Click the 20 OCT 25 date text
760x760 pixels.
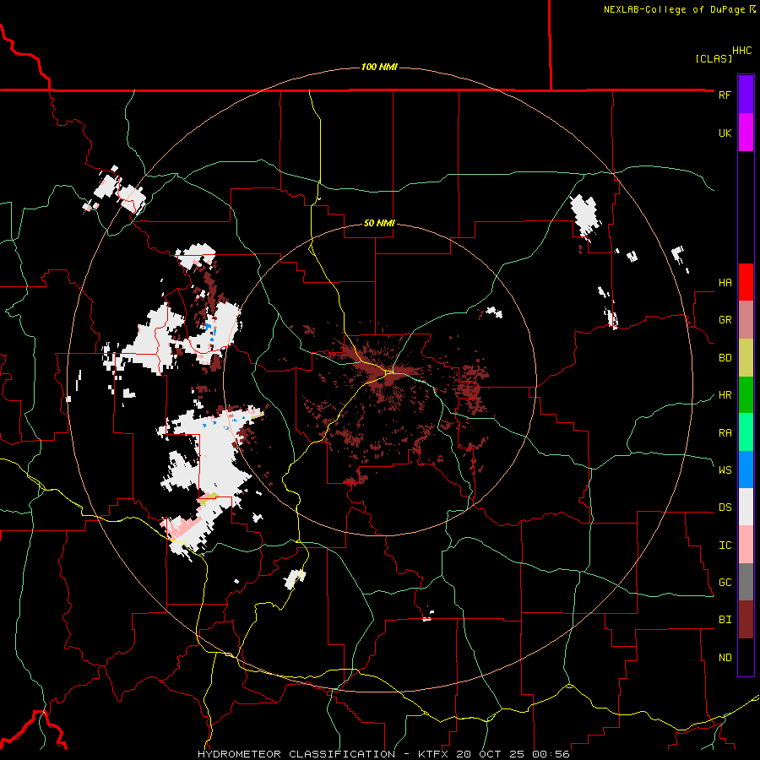(x=492, y=754)
